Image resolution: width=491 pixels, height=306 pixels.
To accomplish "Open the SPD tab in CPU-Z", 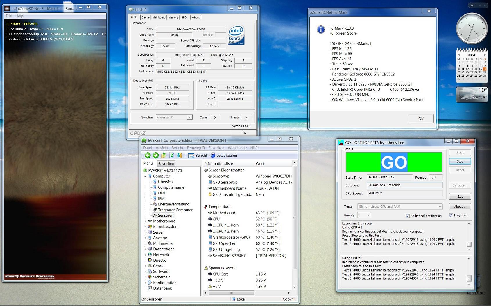I will pyautogui.click(x=184, y=17).
